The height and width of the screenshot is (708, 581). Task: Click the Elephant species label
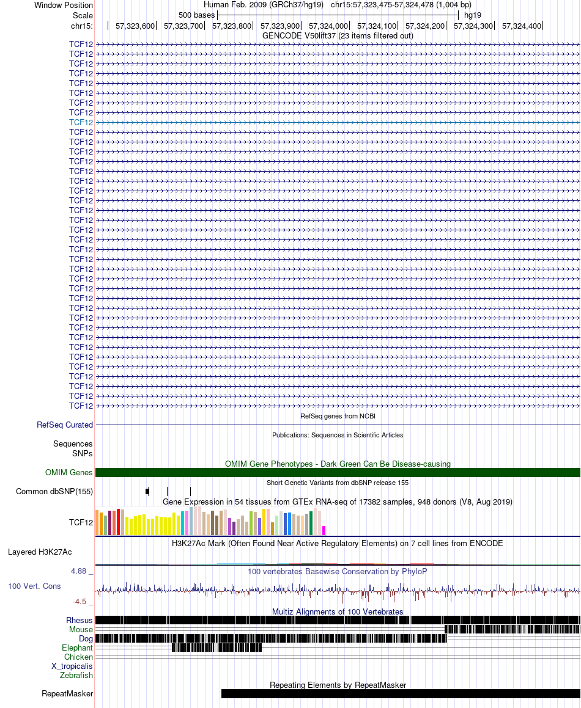pos(77,648)
